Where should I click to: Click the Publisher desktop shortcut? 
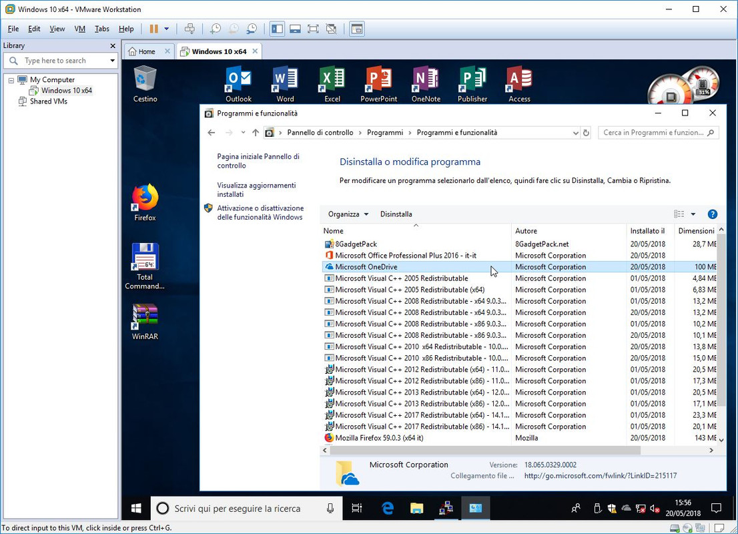472,84
